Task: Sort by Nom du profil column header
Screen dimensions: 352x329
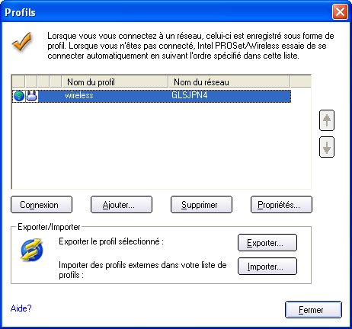Action: [115, 81]
